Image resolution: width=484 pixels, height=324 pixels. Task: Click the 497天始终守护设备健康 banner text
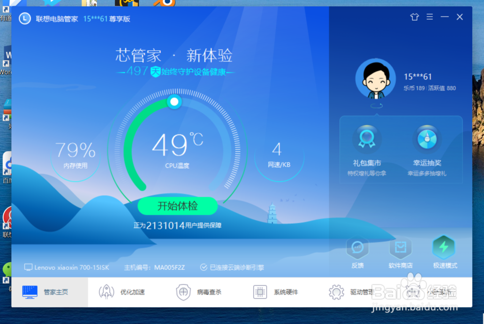[176, 72]
